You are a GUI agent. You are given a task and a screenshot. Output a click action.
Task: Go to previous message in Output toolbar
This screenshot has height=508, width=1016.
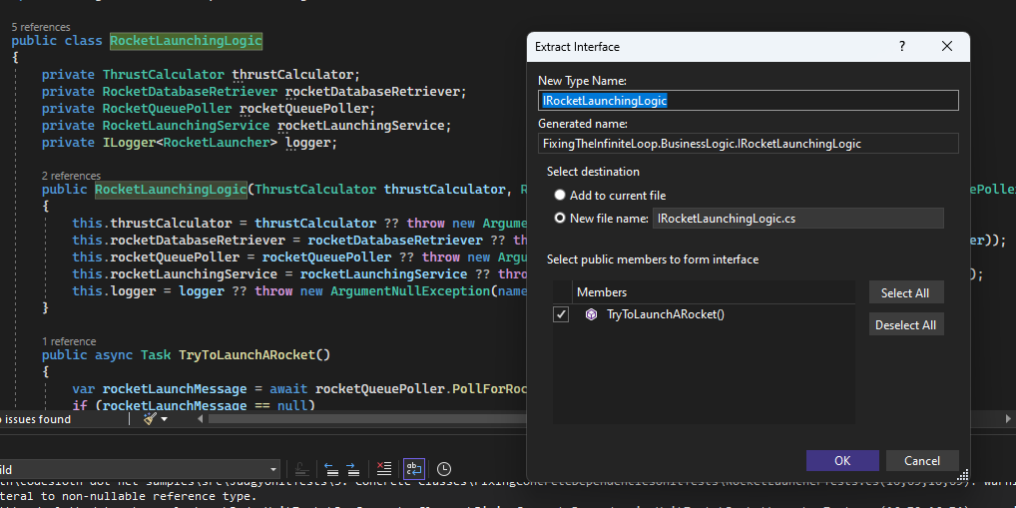(x=331, y=469)
